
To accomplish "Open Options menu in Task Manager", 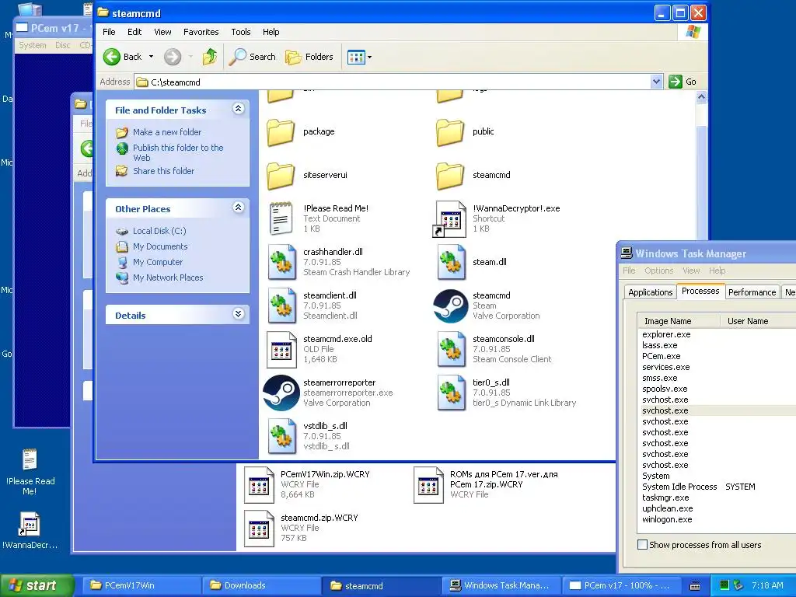I will [658, 271].
